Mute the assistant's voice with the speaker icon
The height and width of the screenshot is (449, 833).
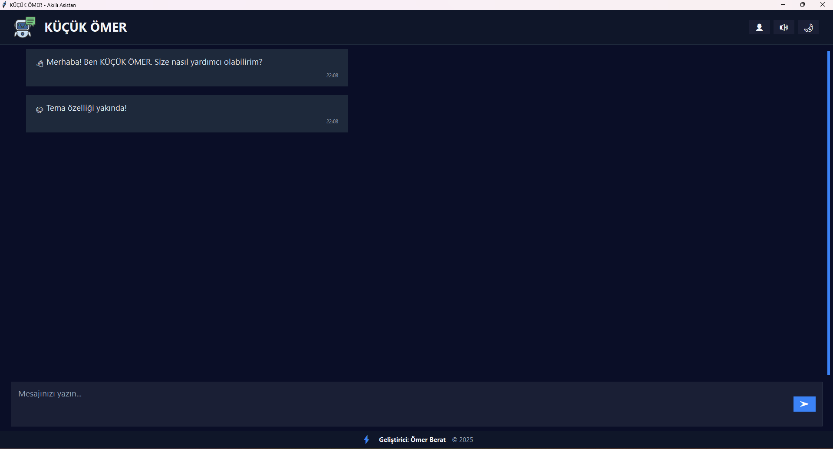click(784, 27)
